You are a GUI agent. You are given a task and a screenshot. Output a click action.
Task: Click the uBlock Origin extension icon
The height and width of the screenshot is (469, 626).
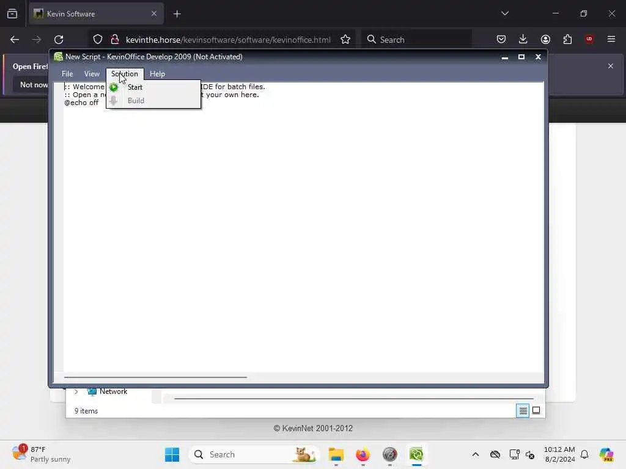589,39
